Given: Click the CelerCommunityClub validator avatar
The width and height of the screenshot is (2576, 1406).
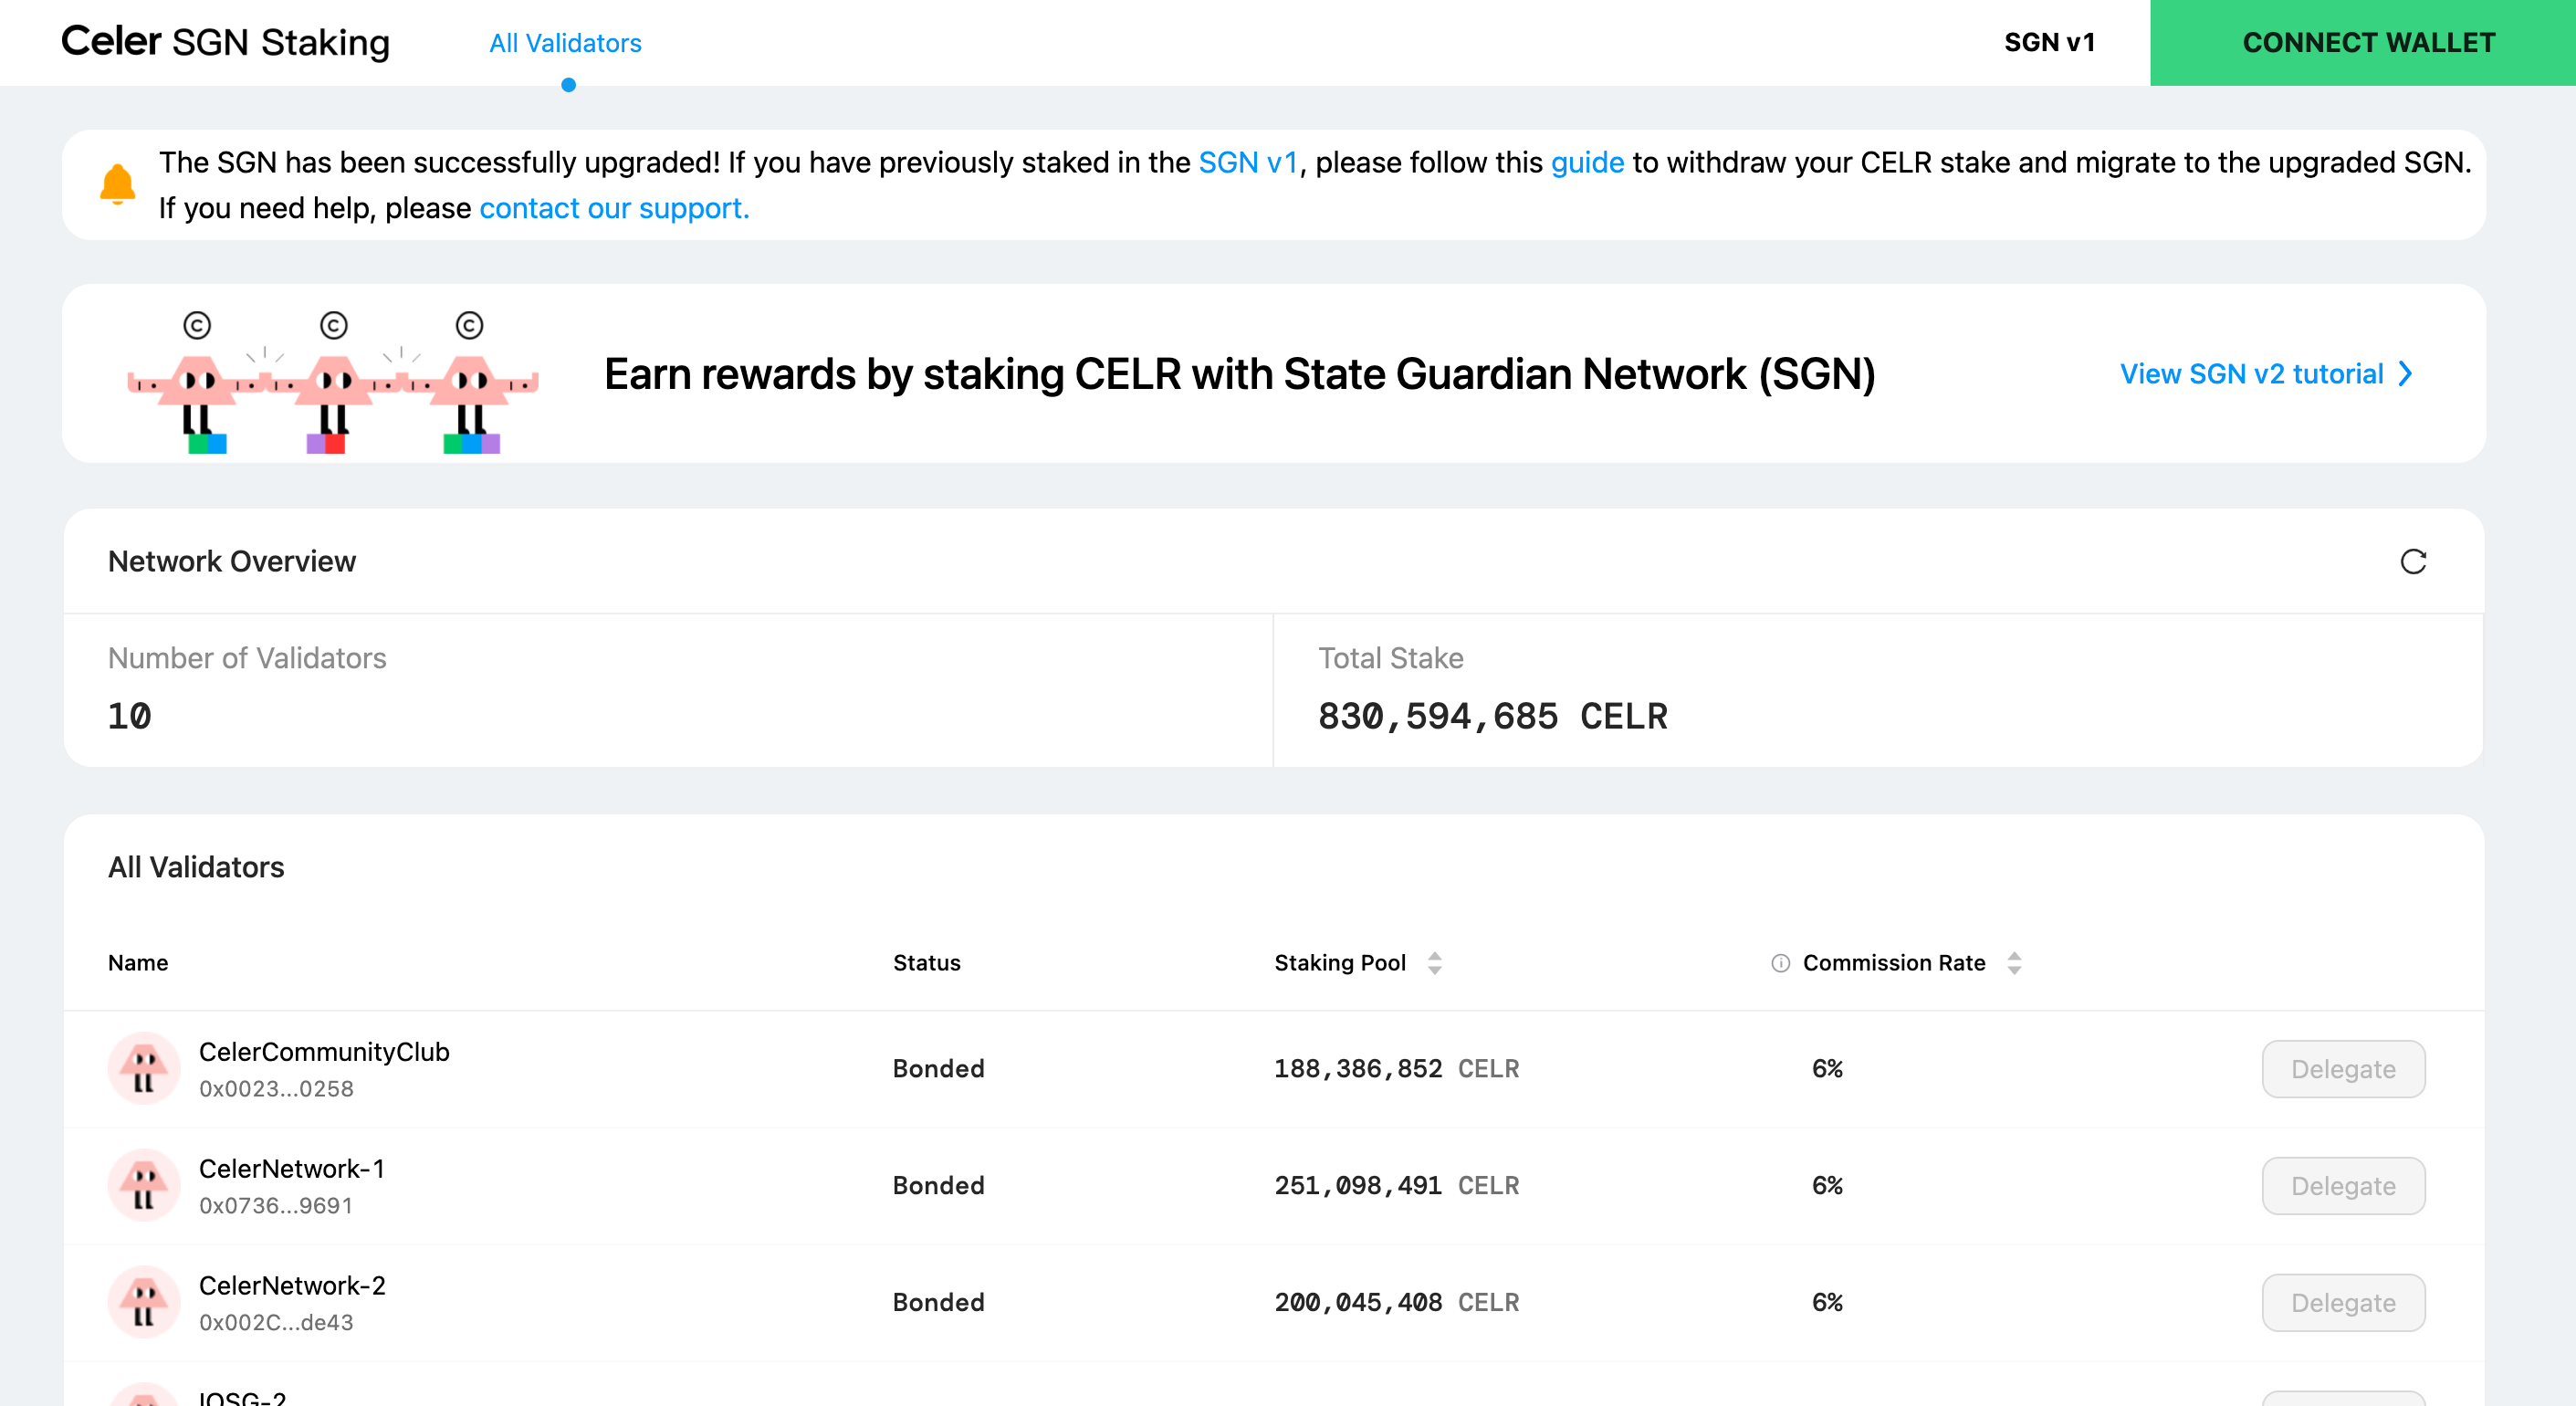Looking at the screenshot, I should point(143,1069).
